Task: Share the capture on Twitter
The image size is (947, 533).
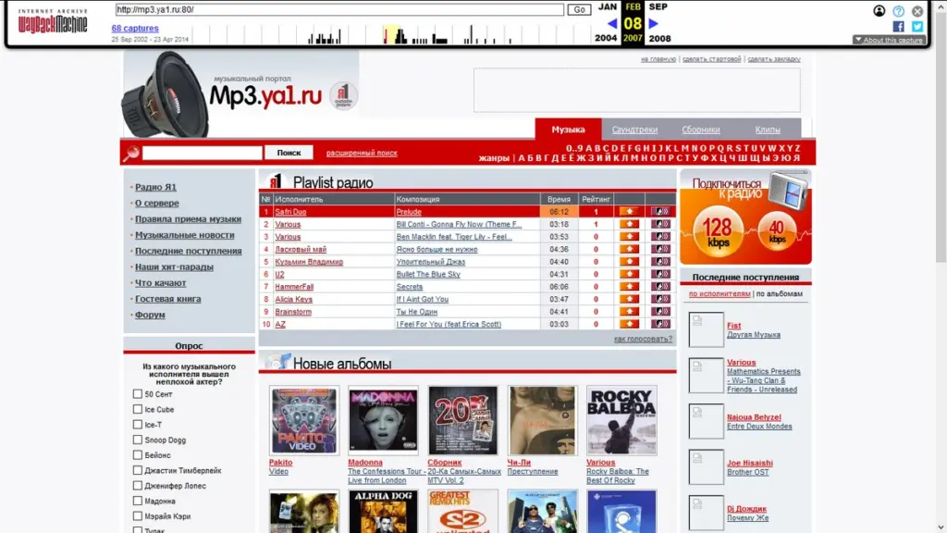Action: (x=917, y=27)
